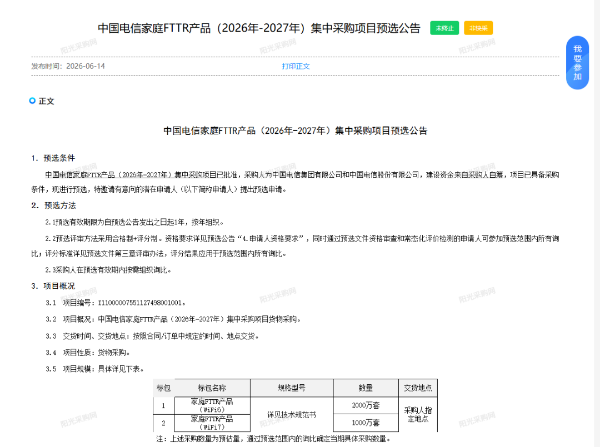Click the blue circle icon beside 正文
This screenshot has width=600, height=447.
click(x=33, y=101)
